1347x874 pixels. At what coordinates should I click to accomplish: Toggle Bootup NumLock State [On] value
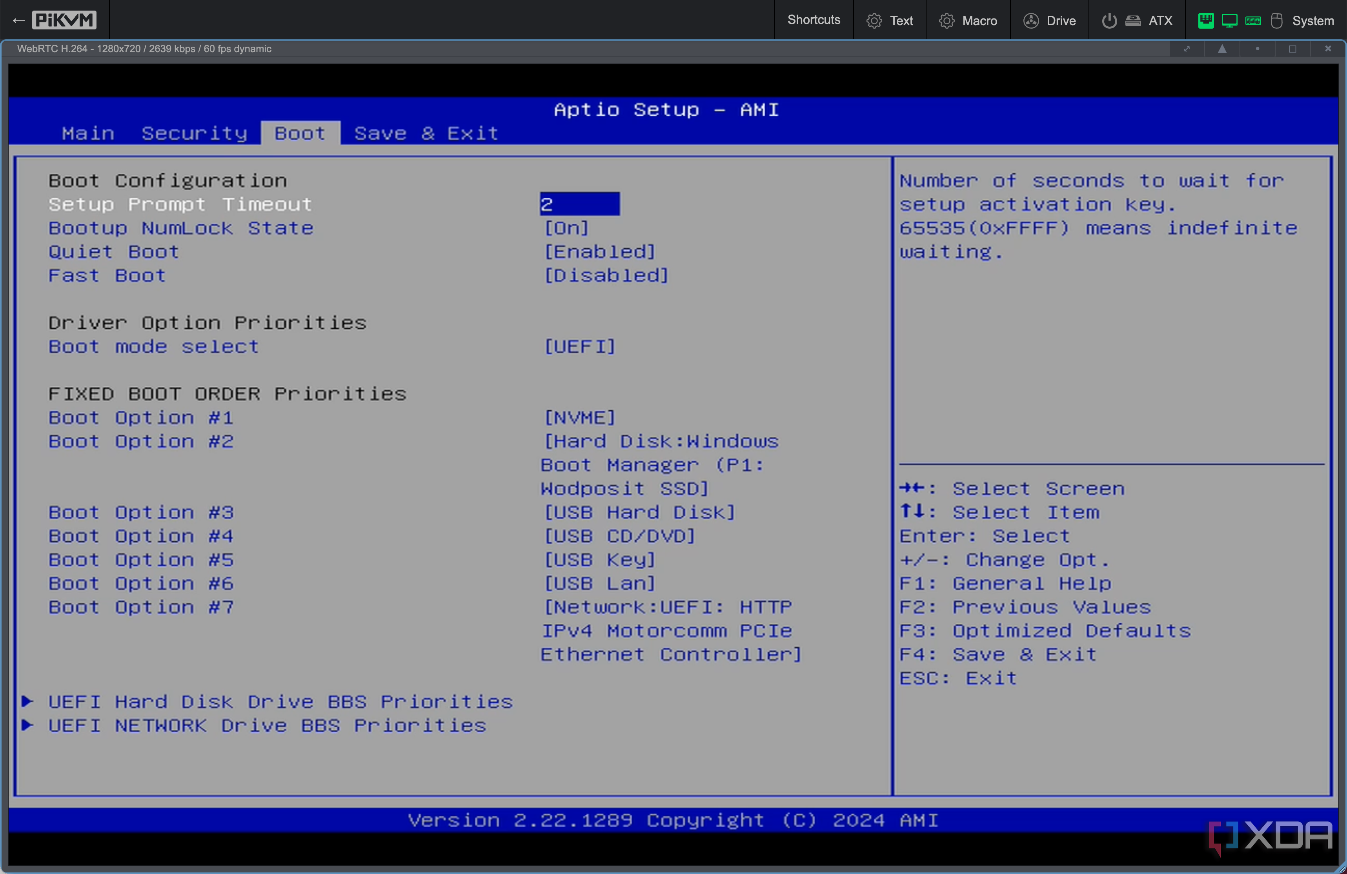click(x=566, y=228)
